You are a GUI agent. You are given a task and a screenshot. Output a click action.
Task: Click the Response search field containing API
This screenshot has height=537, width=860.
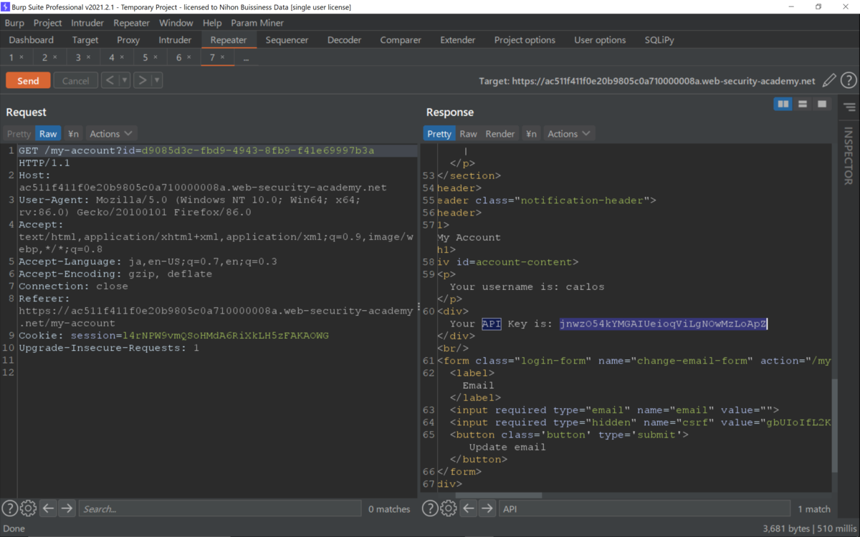(x=644, y=508)
